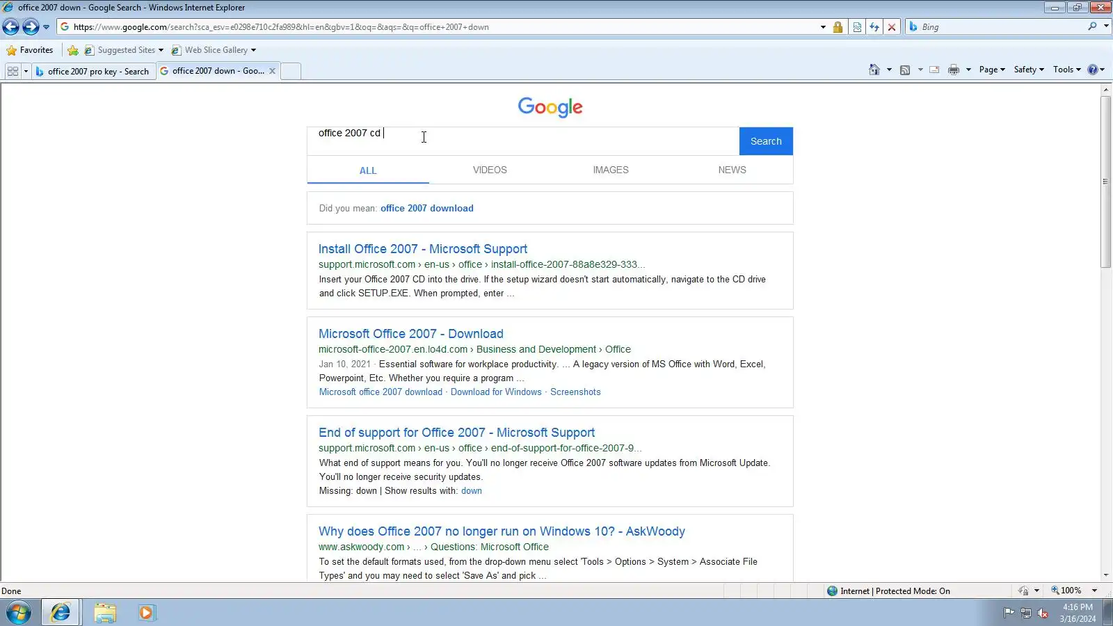Click the vertical scrollbar thumb
The width and height of the screenshot is (1113, 626).
(x=1106, y=182)
